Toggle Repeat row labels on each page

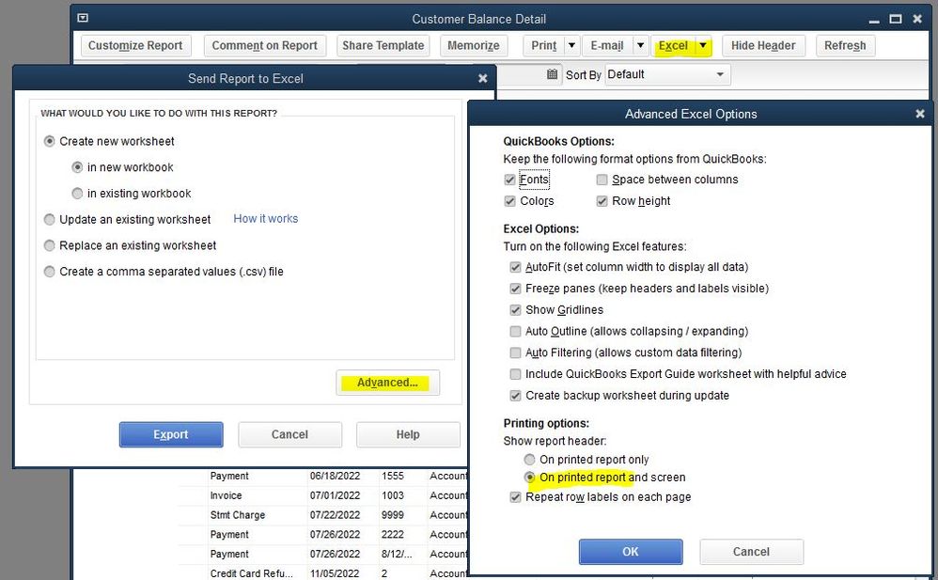(x=515, y=496)
